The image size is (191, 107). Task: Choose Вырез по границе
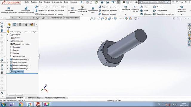107,14
